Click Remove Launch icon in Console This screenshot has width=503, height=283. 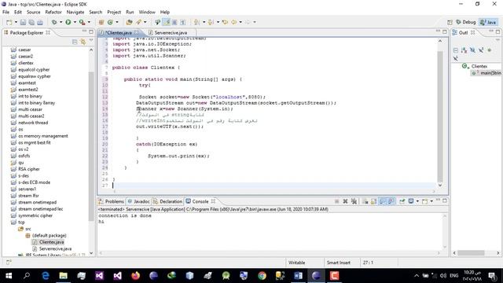[x=345, y=201]
